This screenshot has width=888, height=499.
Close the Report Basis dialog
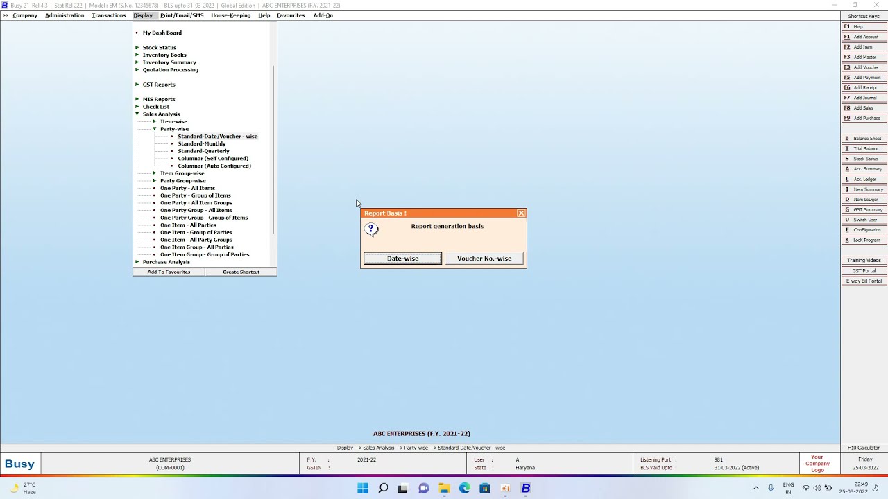(x=521, y=213)
